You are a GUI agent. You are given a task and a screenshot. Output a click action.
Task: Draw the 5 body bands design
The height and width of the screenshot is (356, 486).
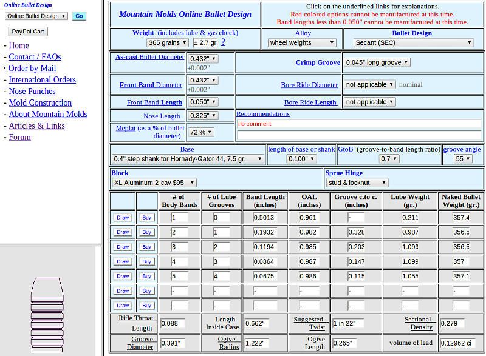click(x=123, y=276)
